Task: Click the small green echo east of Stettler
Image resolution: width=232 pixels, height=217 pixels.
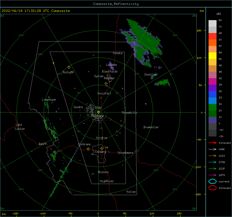Action: point(162,83)
